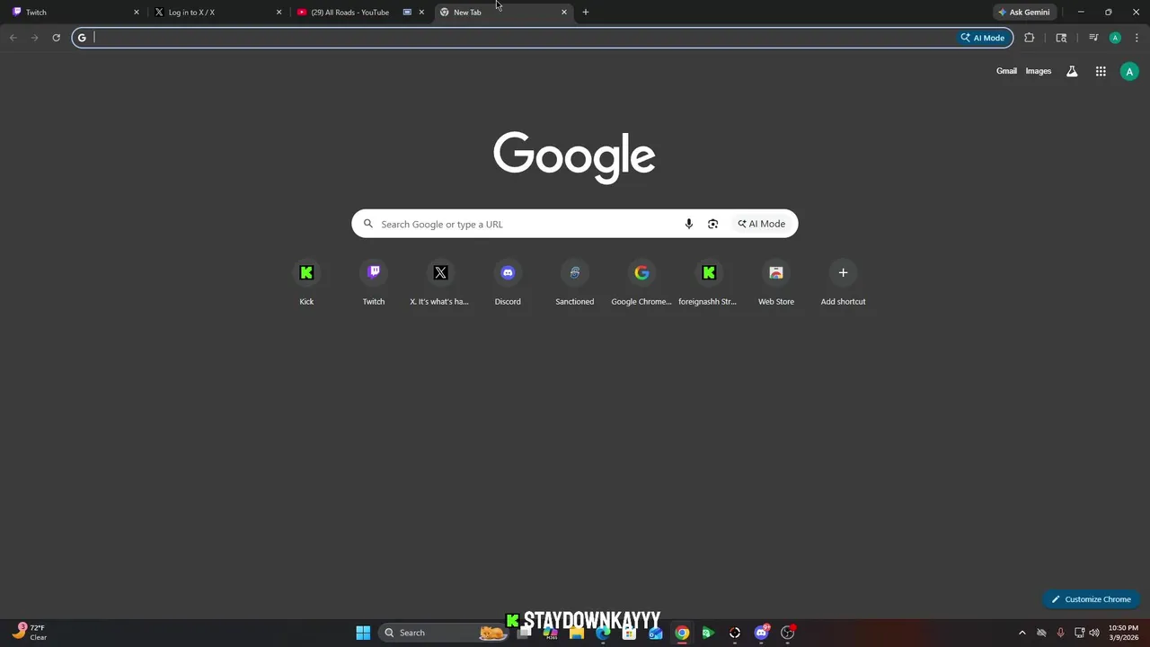The height and width of the screenshot is (647, 1150).
Task: Open the clock showing 10:50 PM
Action: [x=1123, y=633]
